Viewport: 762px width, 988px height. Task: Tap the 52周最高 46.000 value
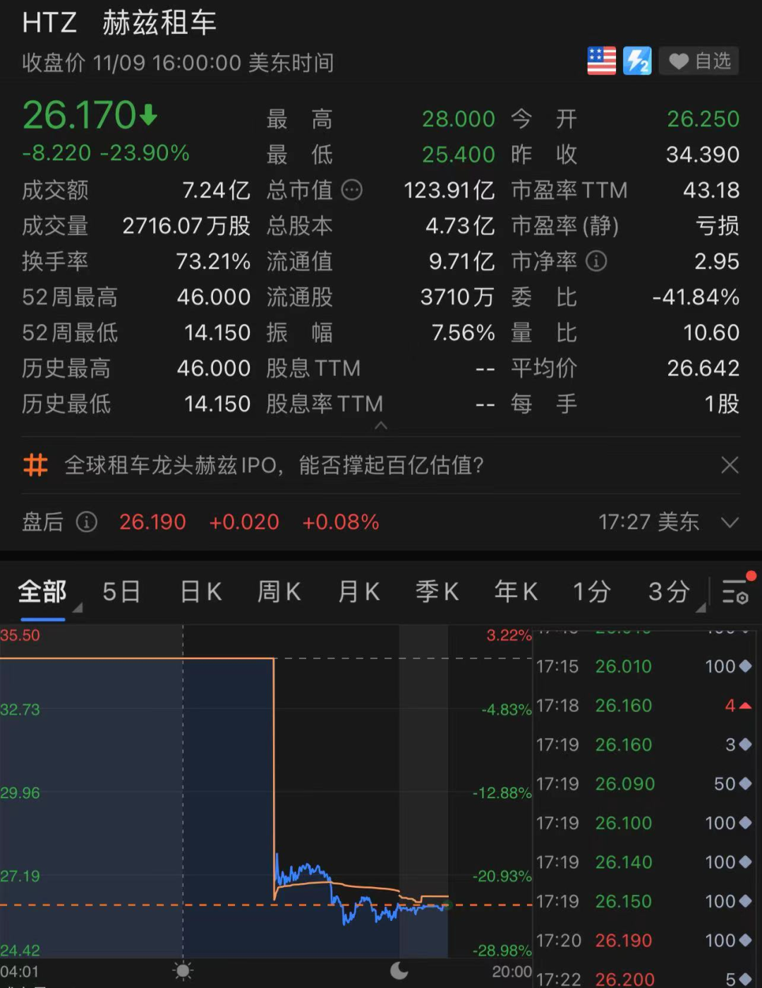pyautogui.click(x=214, y=297)
